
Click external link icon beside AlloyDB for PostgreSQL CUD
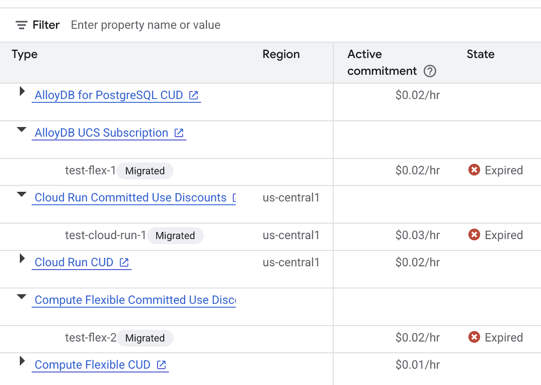tap(194, 95)
